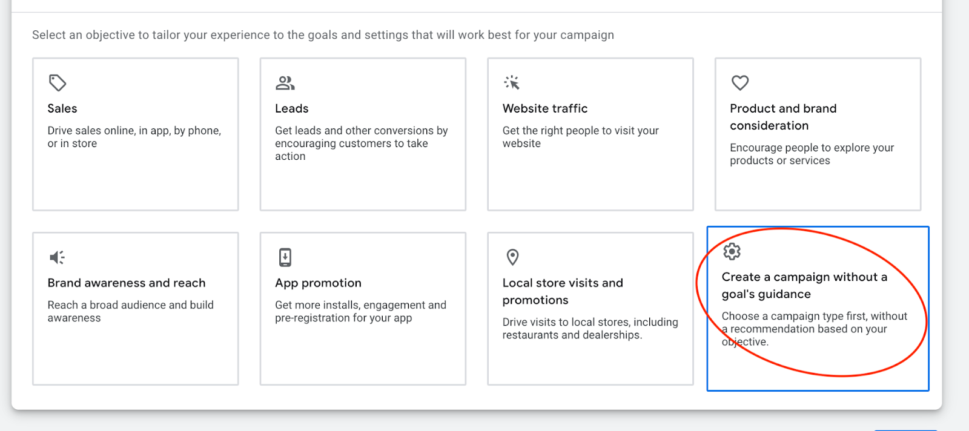This screenshot has width=969, height=431.
Task: Select the Sales objective title
Action: pos(62,108)
